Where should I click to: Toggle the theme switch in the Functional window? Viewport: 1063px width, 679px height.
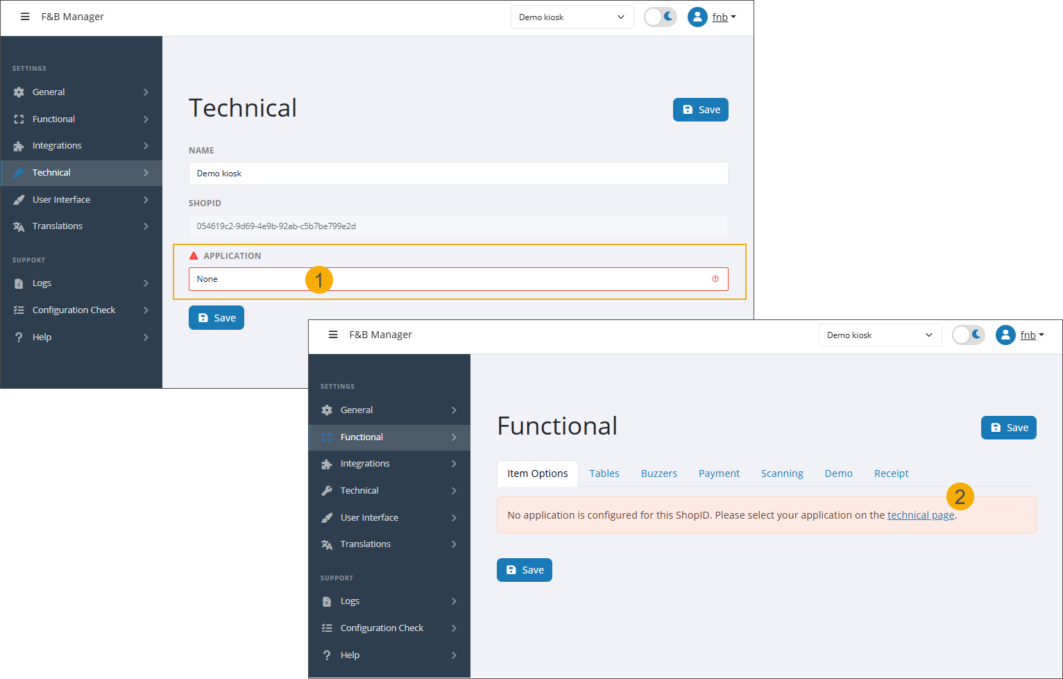pos(968,335)
